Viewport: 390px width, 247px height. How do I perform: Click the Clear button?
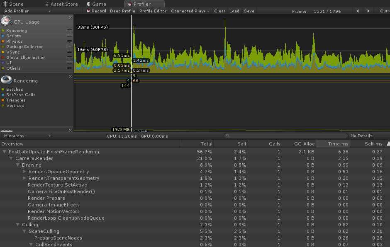pos(219,11)
